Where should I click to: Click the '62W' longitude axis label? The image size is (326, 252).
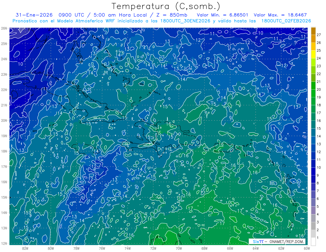tap(281, 248)
